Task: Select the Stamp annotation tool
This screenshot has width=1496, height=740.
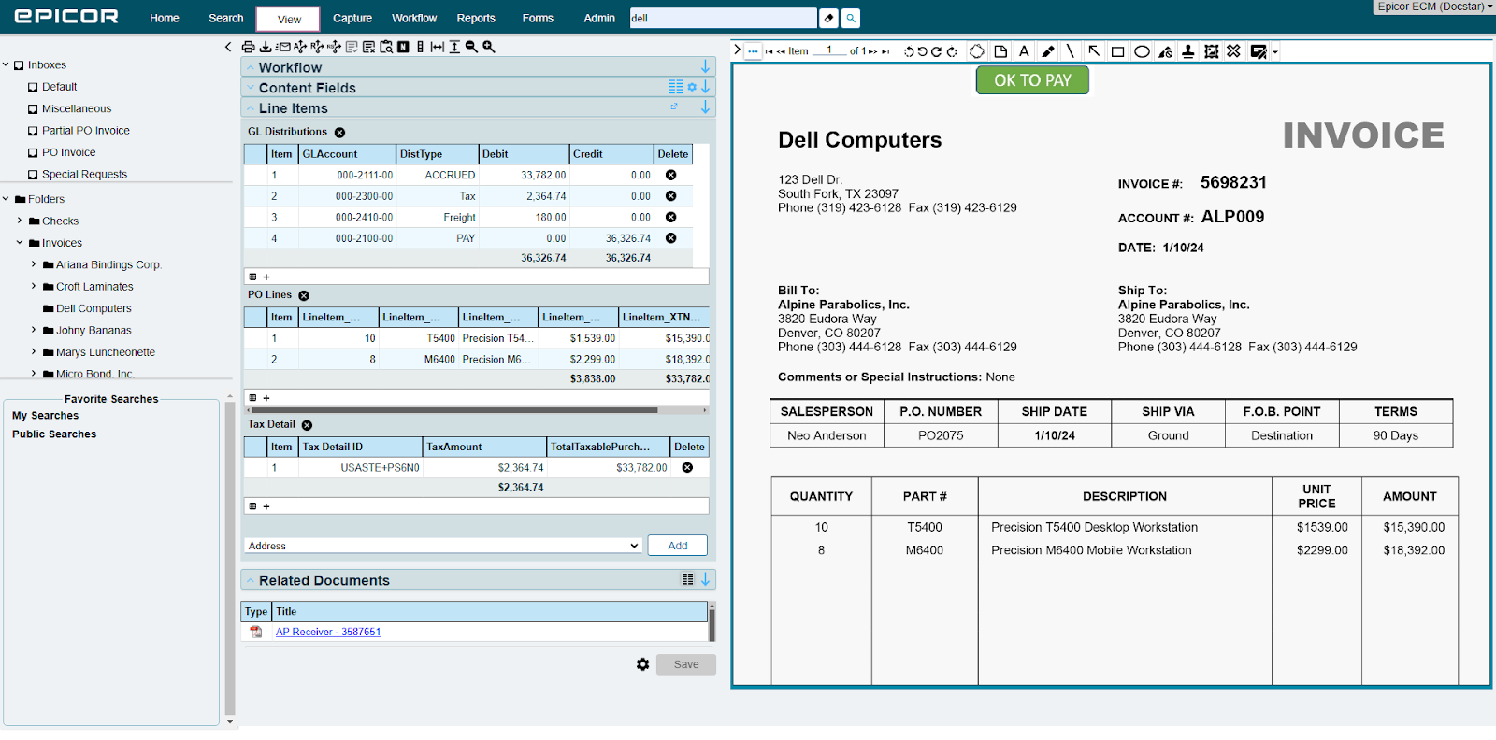Action: 1188,51
